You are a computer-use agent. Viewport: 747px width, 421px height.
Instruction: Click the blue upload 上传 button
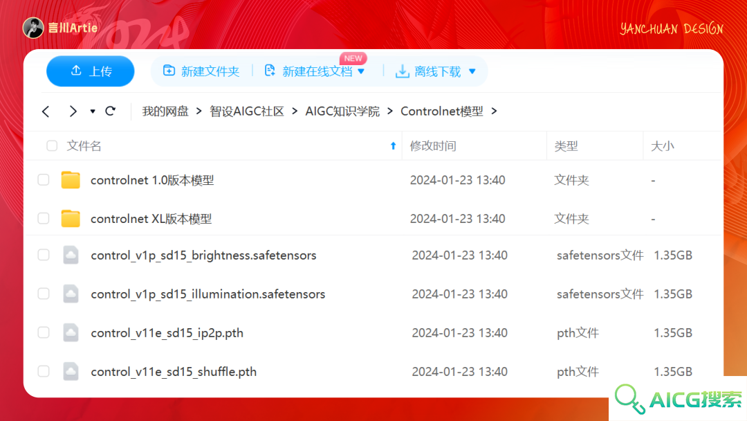pyautogui.click(x=90, y=71)
